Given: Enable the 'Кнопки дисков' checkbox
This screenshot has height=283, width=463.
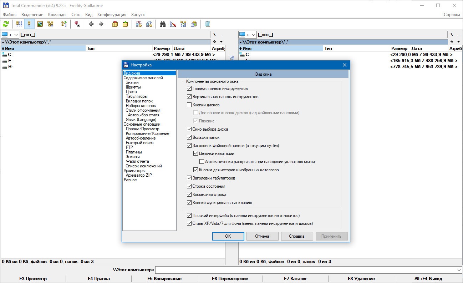Looking at the screenshot, I should [189, 105].
